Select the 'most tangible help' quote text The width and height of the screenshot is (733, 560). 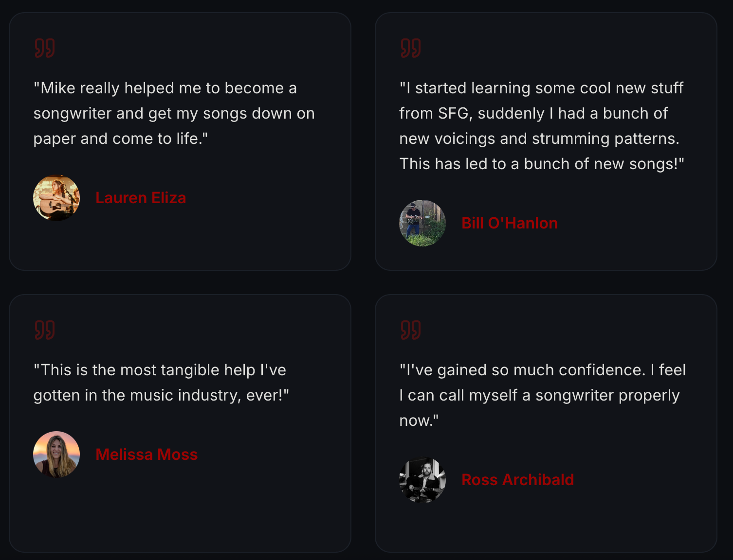pos(161,383)
